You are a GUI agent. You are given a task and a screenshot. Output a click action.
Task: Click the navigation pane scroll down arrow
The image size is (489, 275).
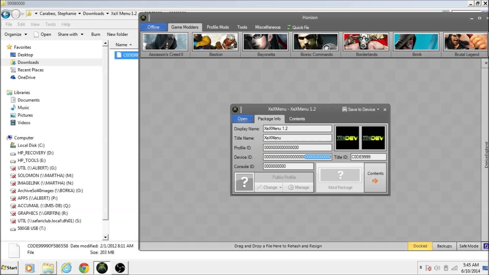click(105, 237)
